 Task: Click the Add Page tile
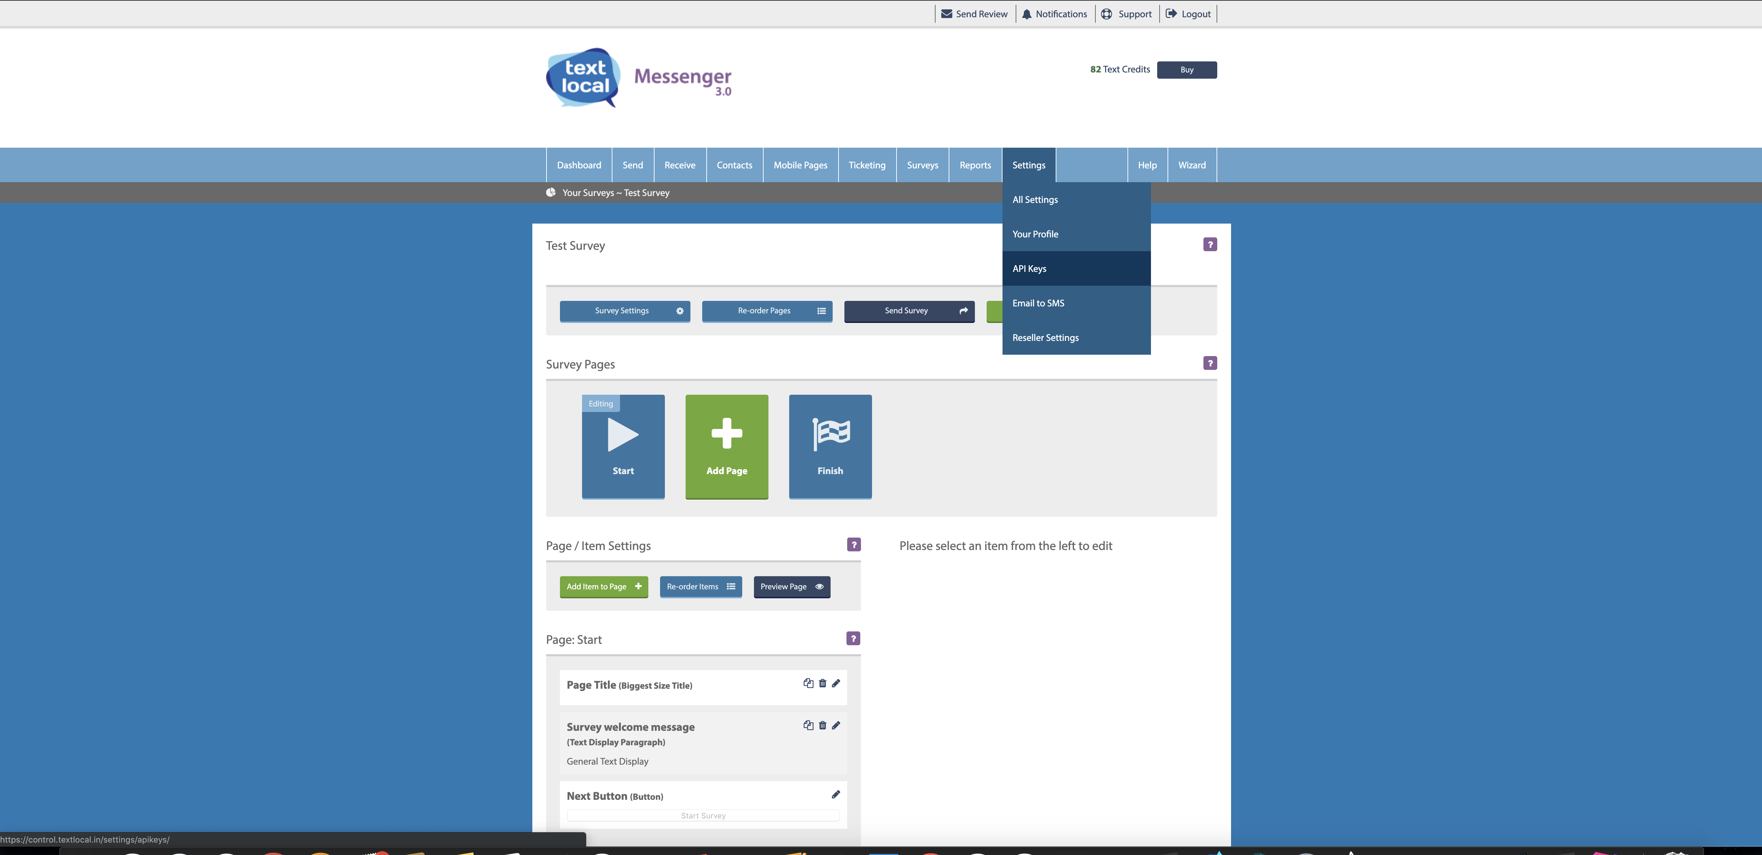point(726,447)
